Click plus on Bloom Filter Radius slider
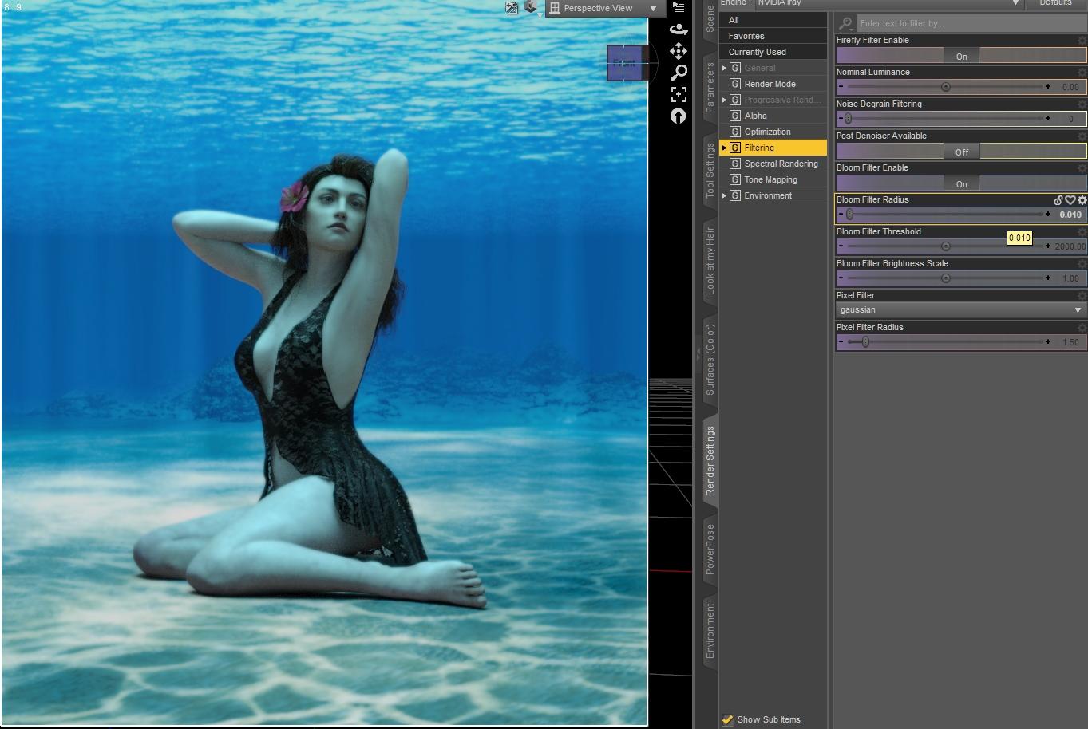Screen dimensions: 1088x729 click(x=1048, y=214)
